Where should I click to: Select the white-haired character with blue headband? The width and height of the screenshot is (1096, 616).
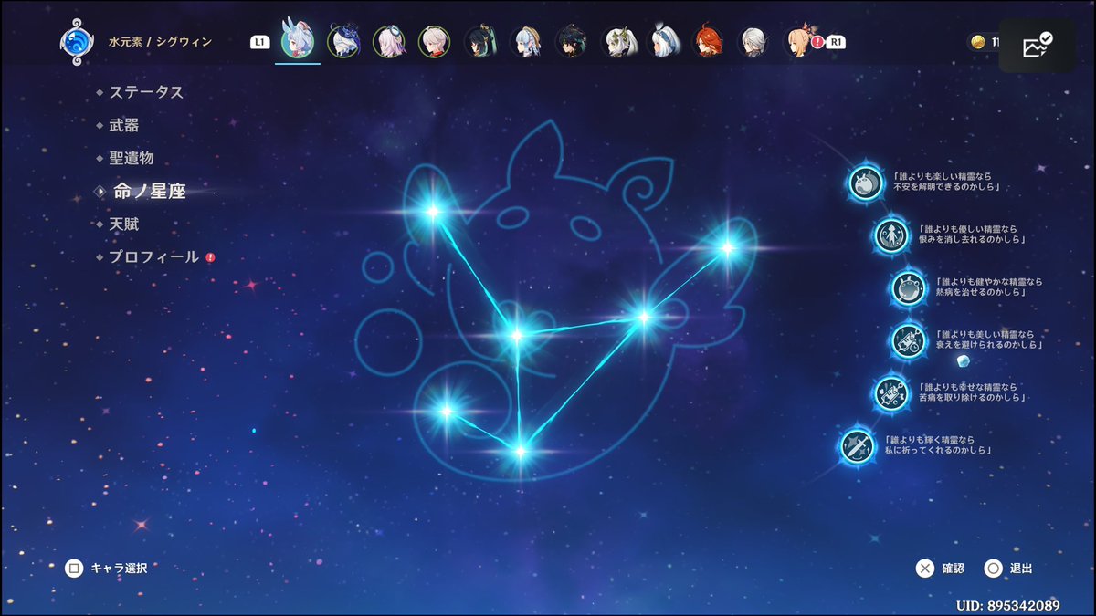pyautogui.click(x=664, y=41)
